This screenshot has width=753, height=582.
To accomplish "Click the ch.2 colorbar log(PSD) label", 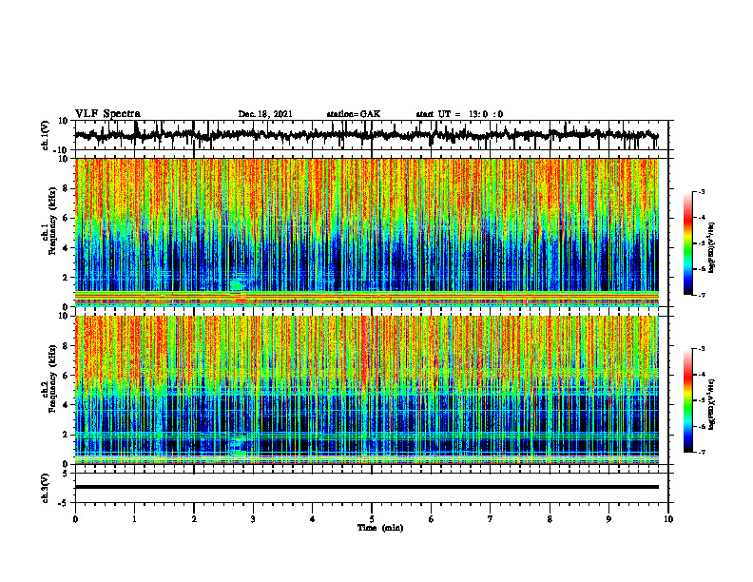I will click(x=713, y=404).
